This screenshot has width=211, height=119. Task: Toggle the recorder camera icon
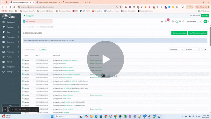pos(5,109)
